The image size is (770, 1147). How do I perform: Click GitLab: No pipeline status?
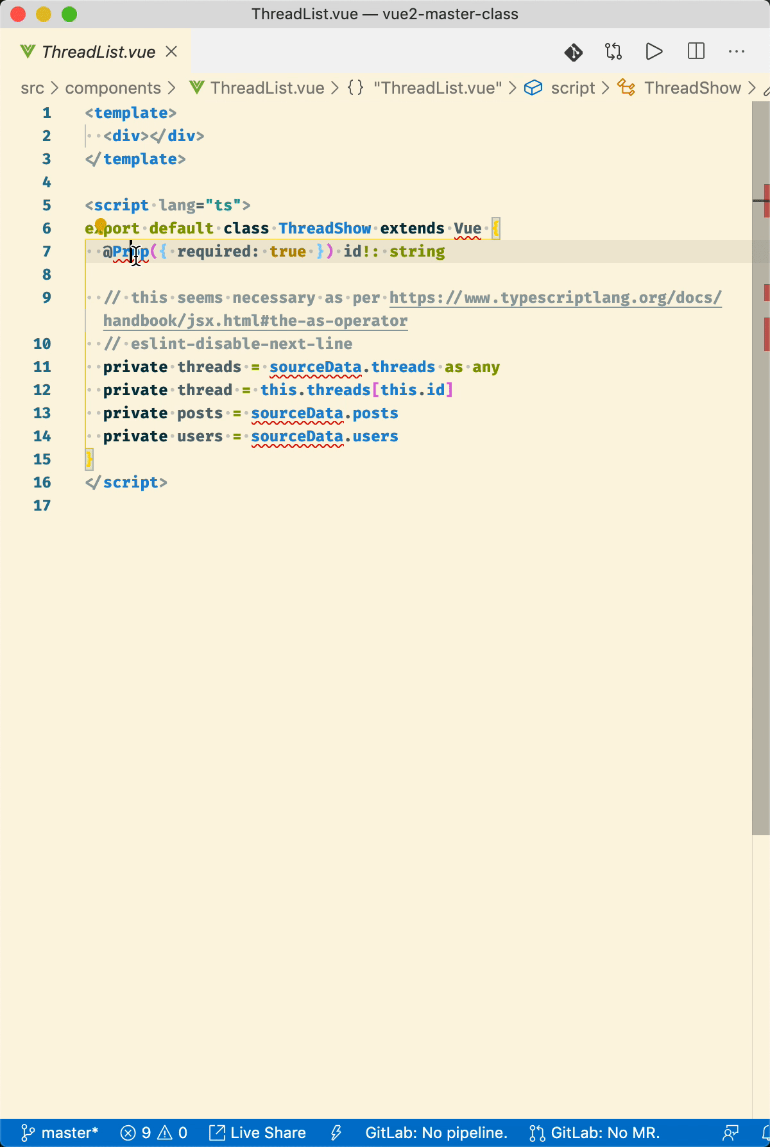(436, 1133)
